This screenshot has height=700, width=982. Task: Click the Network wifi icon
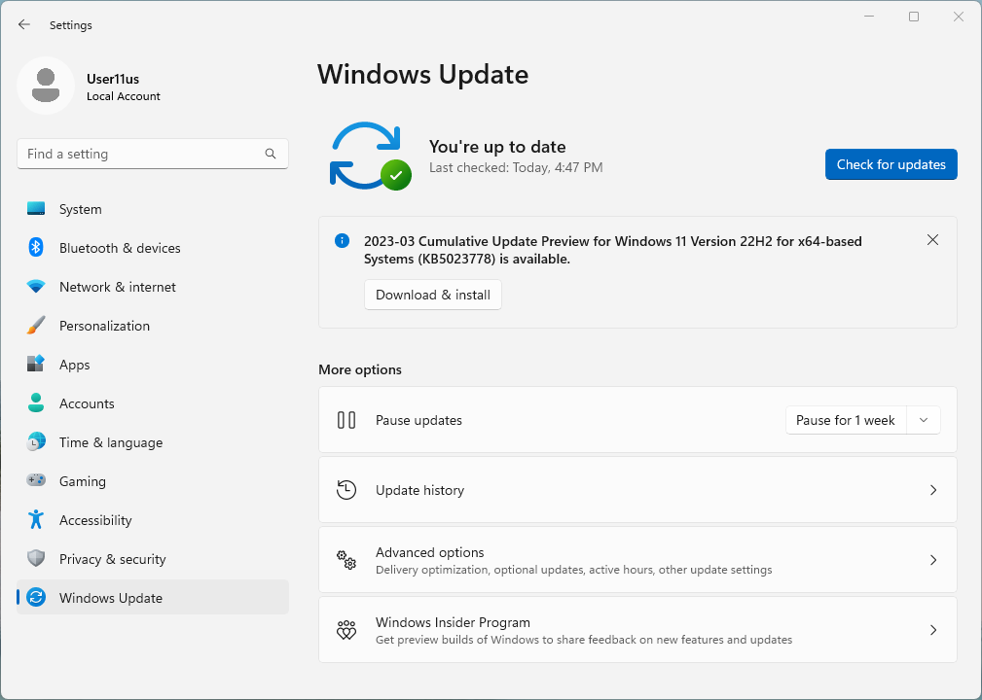[36, 287]
